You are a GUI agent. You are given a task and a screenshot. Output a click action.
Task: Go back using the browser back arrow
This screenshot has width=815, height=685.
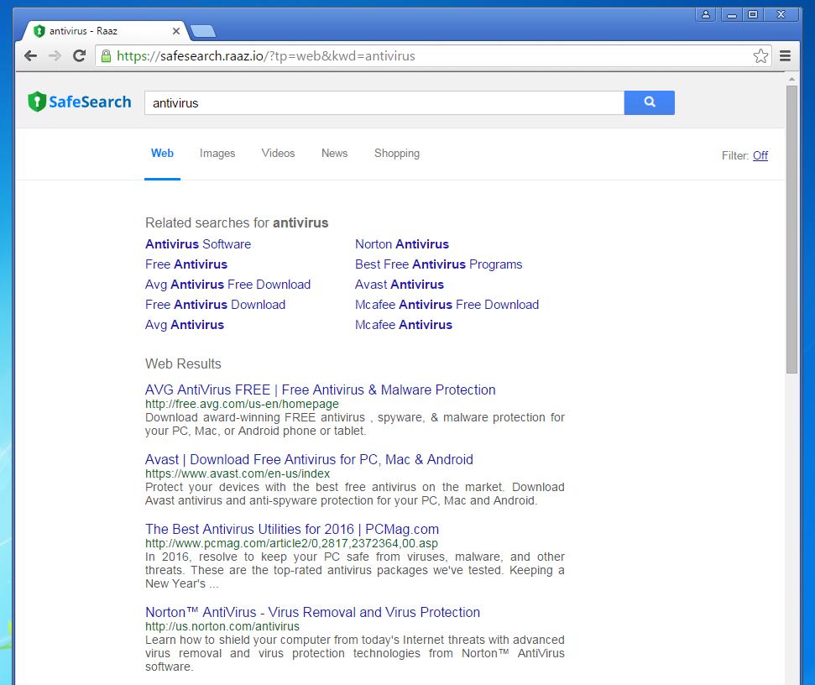[x=31, y=56]
